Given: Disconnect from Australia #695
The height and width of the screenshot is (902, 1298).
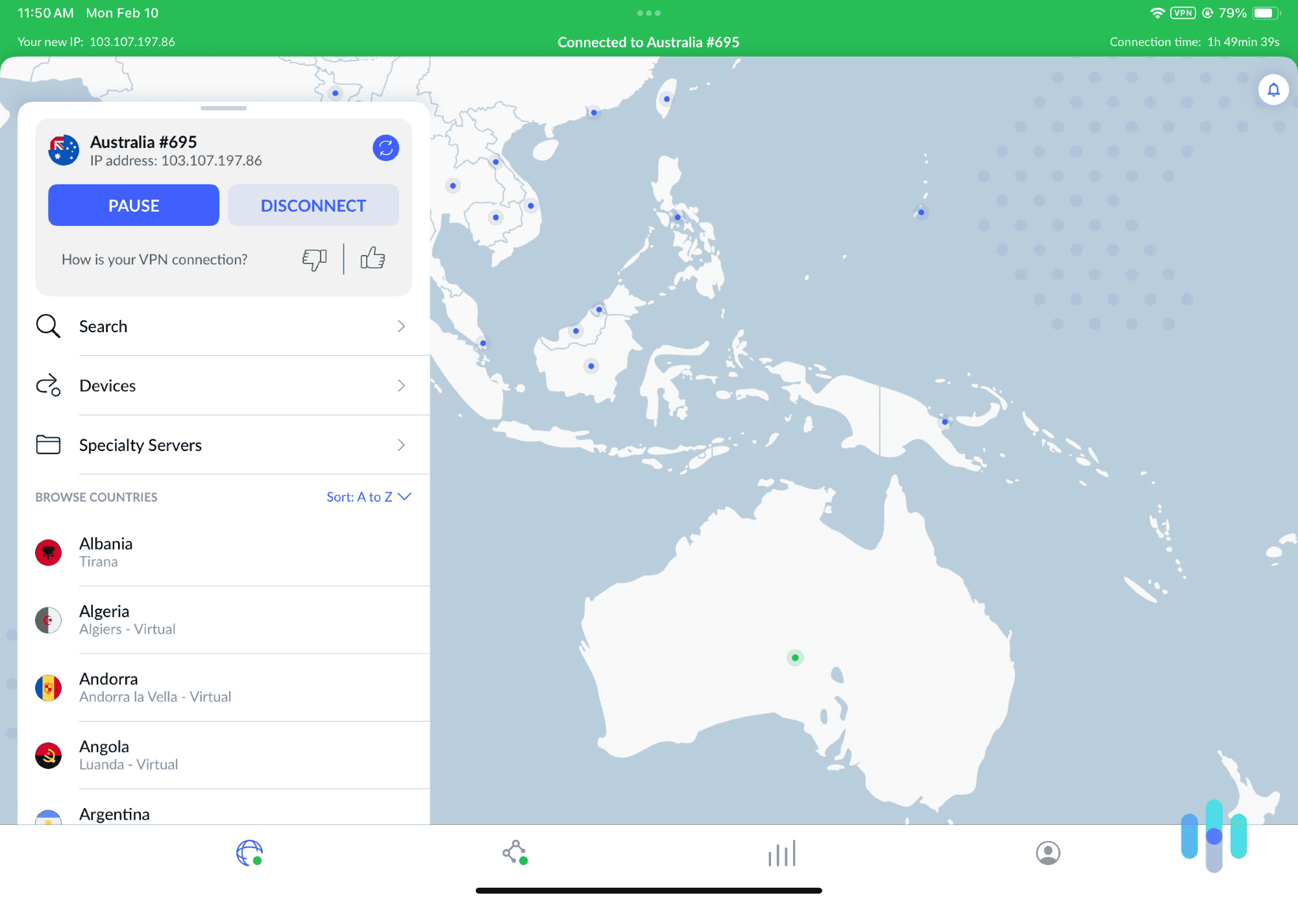Looking at the screenshot, I should coord(313,205).
